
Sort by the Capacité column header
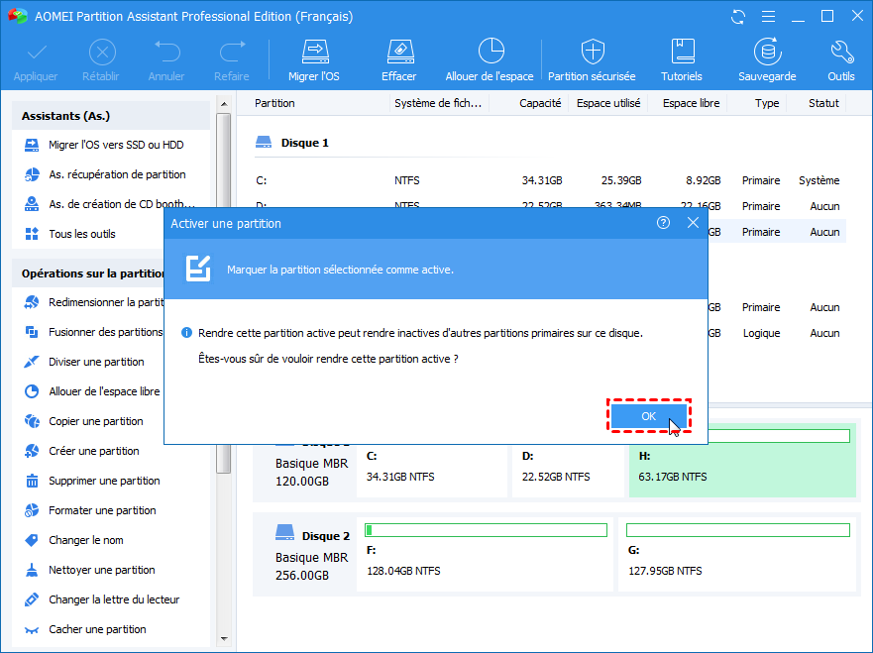coord(540,103)
